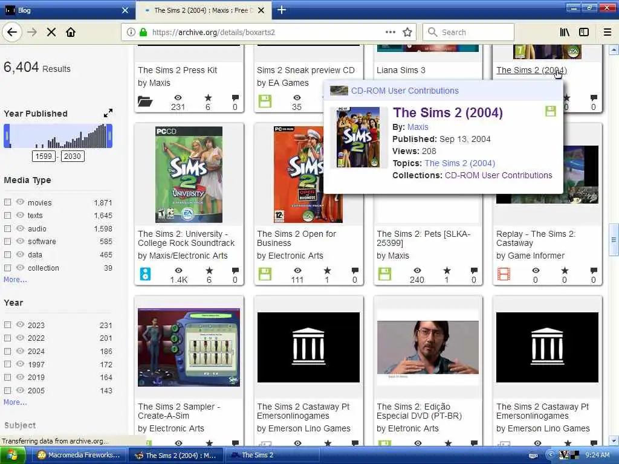The image size is (619, 464).
Task: Focus the browser Search box
Action: pyautogui.click(x=468, y=33)
